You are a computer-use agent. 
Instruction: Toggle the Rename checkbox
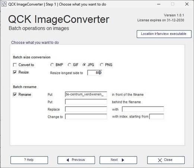[15, 94]
